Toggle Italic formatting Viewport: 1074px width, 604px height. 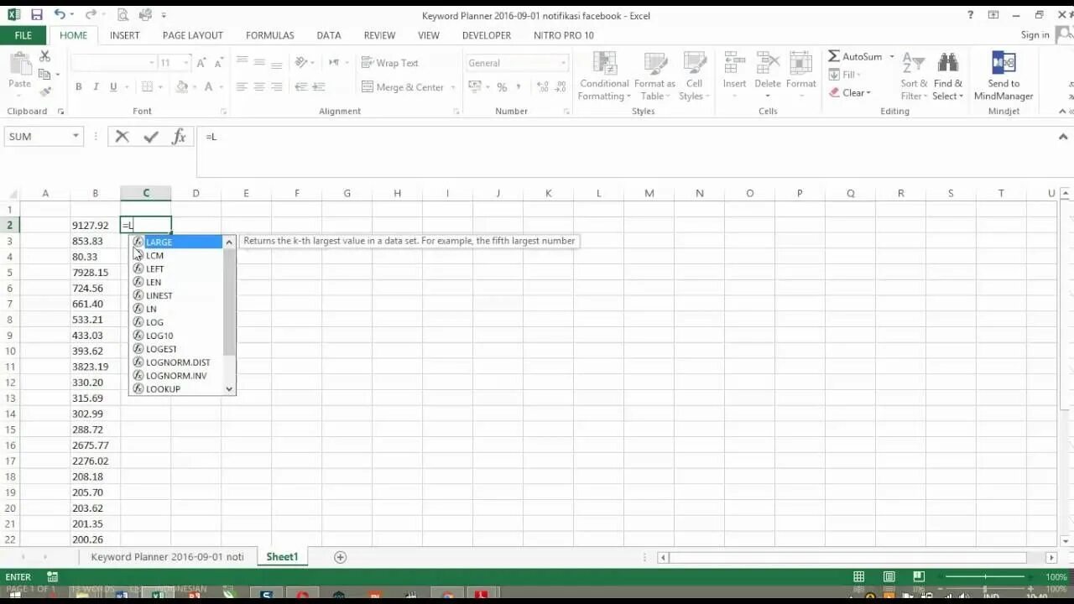pyautogui.click(x=96, y=87)
